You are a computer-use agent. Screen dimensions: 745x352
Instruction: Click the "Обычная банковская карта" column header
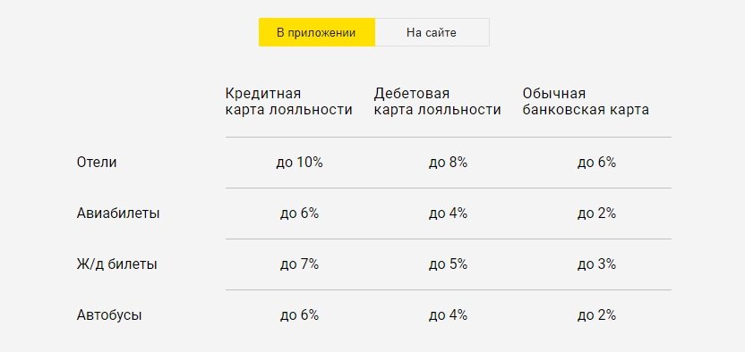[586, 101]
